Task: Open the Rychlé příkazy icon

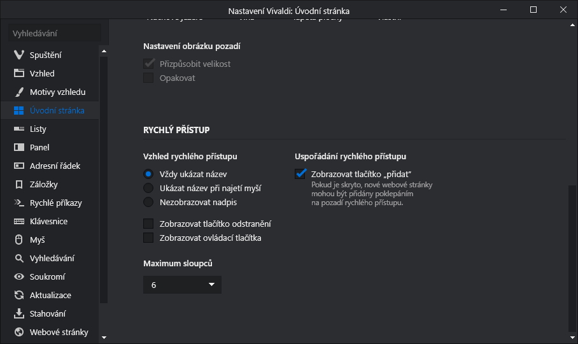Action: pyautogui.click(x=18, y=203)
